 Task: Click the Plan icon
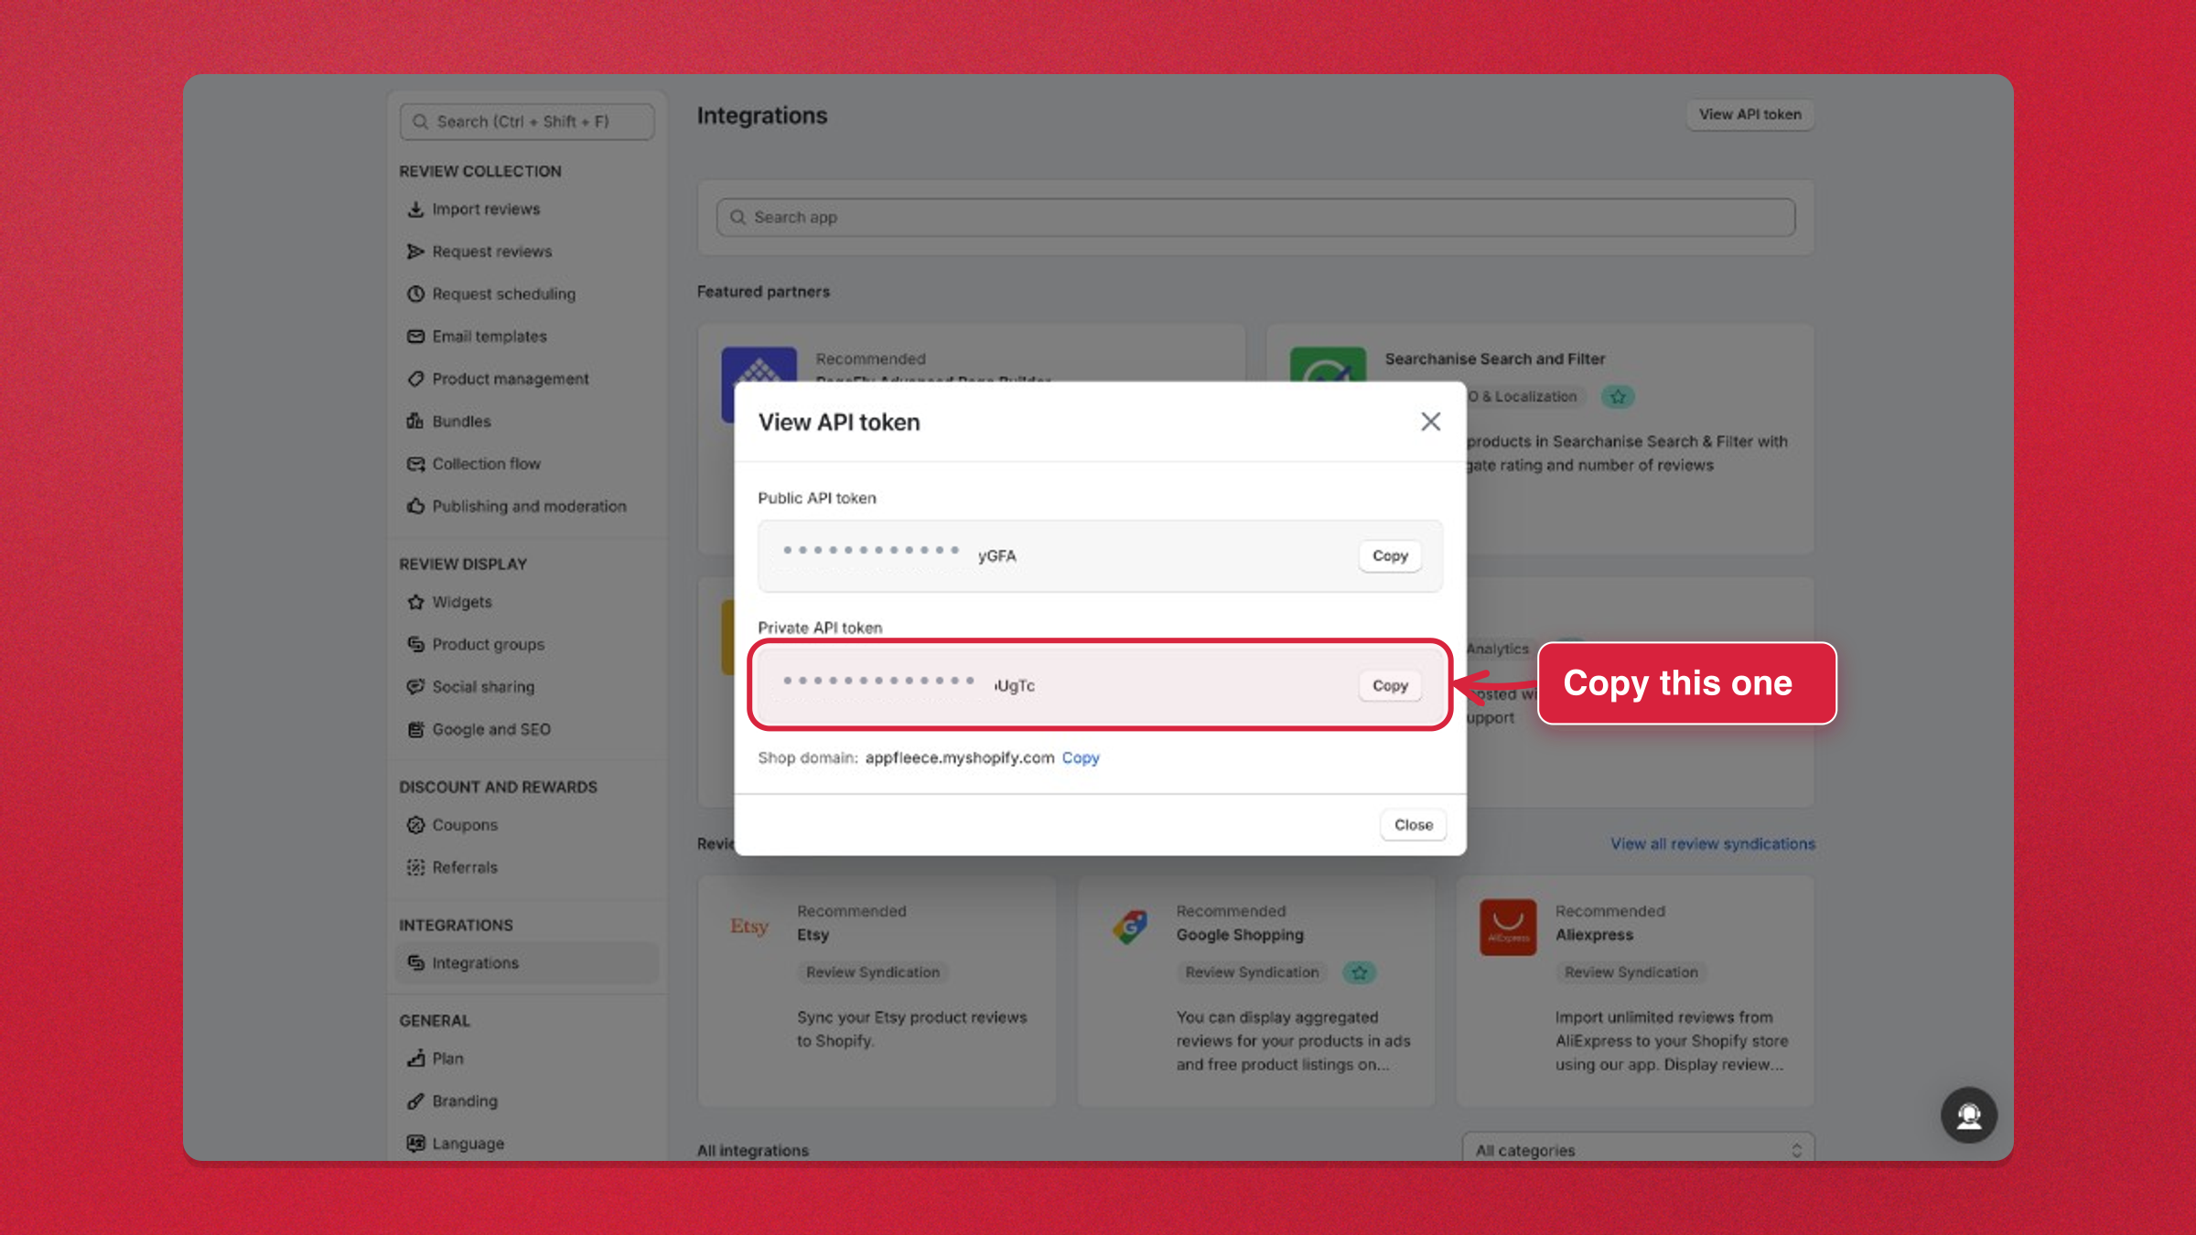415,1058
